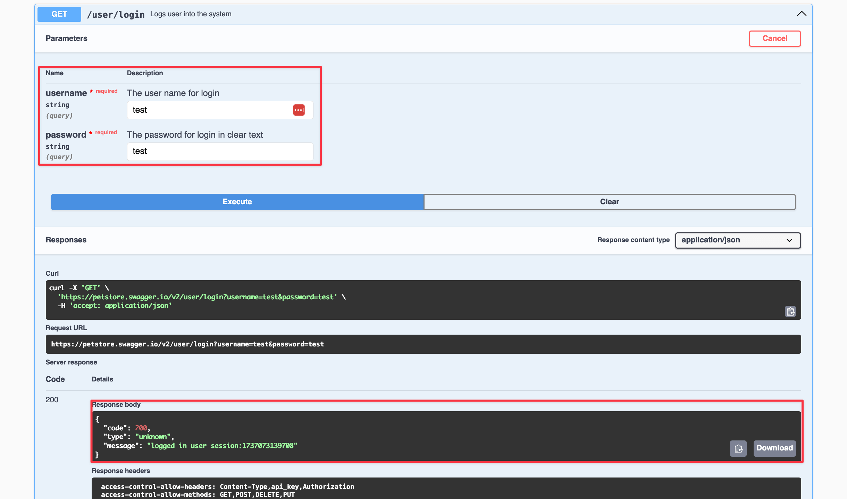
Task: Click the Logs user into the system description
Action: click(191, 14)
